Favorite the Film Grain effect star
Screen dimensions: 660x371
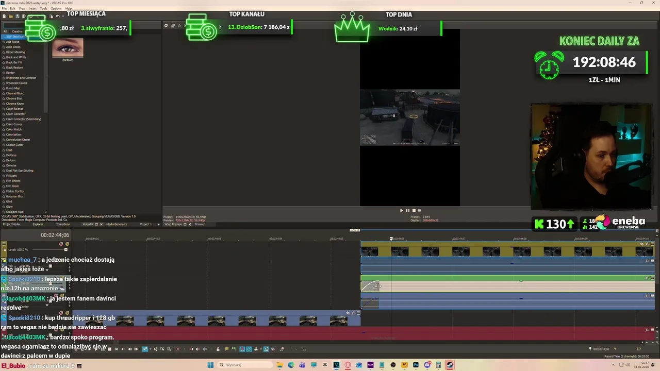pyautogui.click(x=4, y=186)
